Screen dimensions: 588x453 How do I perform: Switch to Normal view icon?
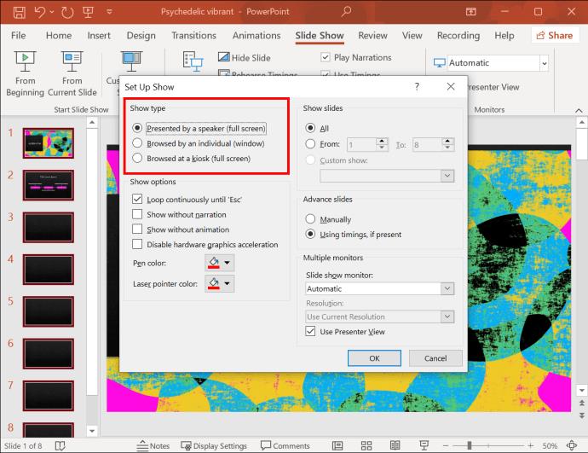coord(337,445)
